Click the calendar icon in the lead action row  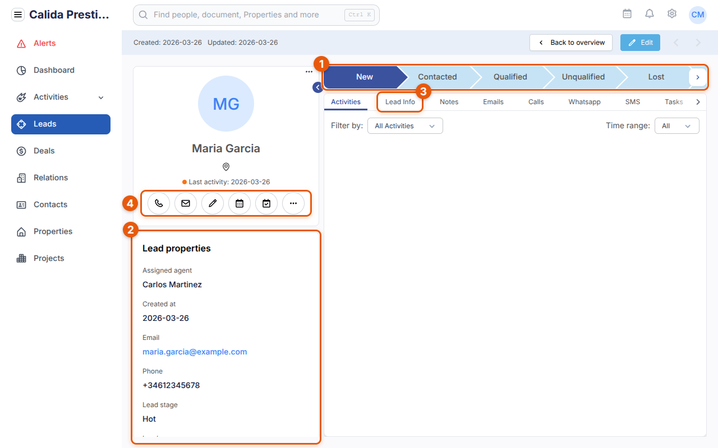pos(240,204)
